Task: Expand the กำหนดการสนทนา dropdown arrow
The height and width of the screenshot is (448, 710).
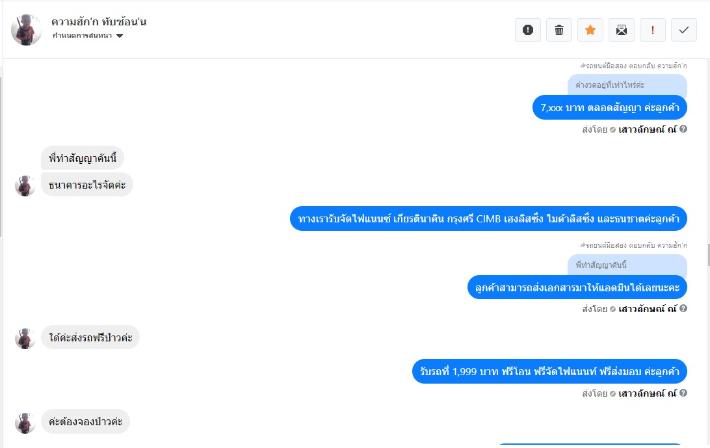Action: point(120,36)
